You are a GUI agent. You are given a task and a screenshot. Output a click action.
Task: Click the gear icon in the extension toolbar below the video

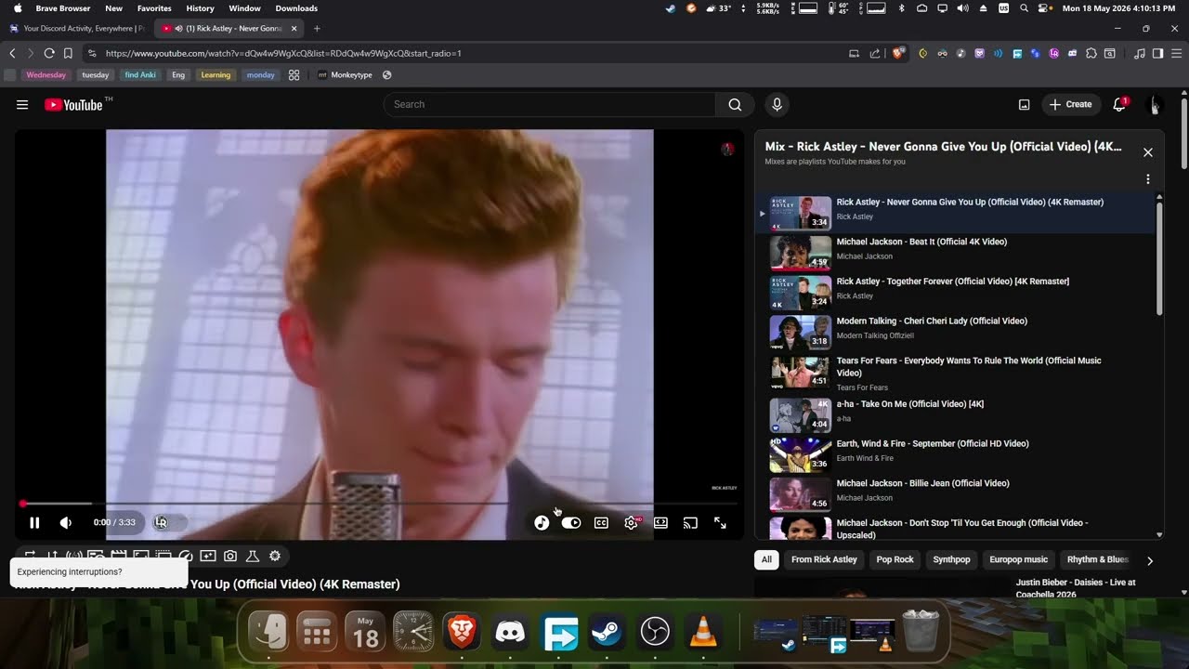pyautogui.click(x=275, y=557)
